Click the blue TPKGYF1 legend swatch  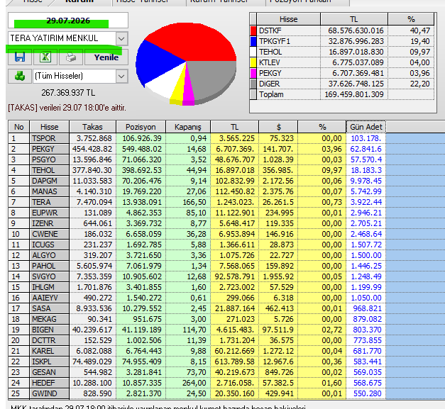pyautogui.click(x=253, y=41)
